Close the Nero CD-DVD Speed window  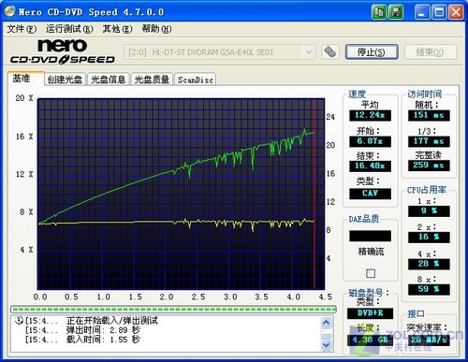(x=456, y=12)
